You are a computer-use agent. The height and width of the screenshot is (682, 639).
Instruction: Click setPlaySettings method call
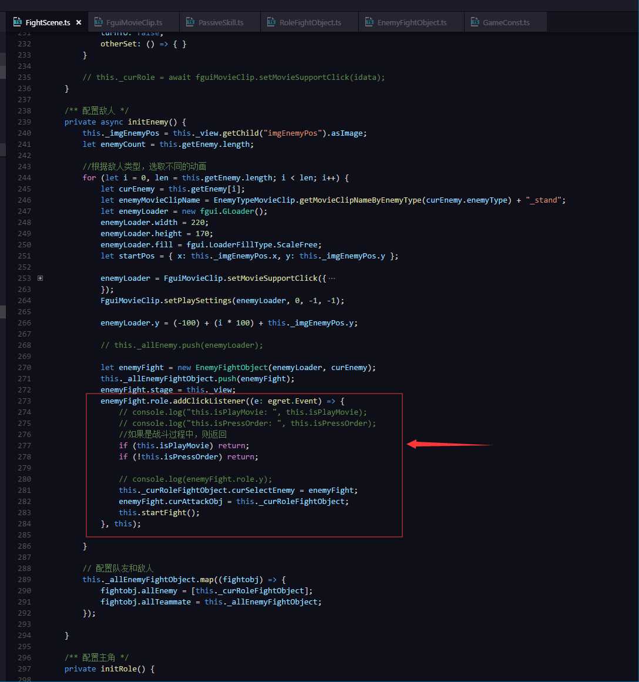click(197, 301)
